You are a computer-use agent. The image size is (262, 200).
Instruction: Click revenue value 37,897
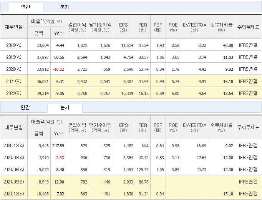(x=43, y=57)
